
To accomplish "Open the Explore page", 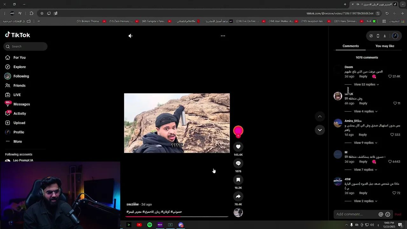I will [x=19, y=67].
